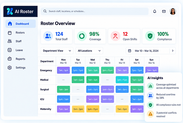The image size is (183, 123).
Task: Open the 98% Coverage card
Action: pyautogui.click(x=90, y=36)
